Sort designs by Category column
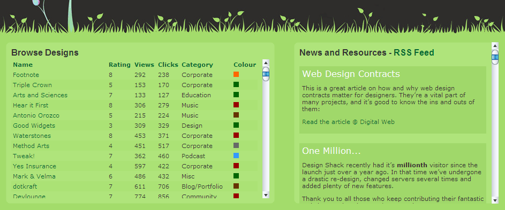The width and height of the screenshot is (505, 210). [197, 65]
